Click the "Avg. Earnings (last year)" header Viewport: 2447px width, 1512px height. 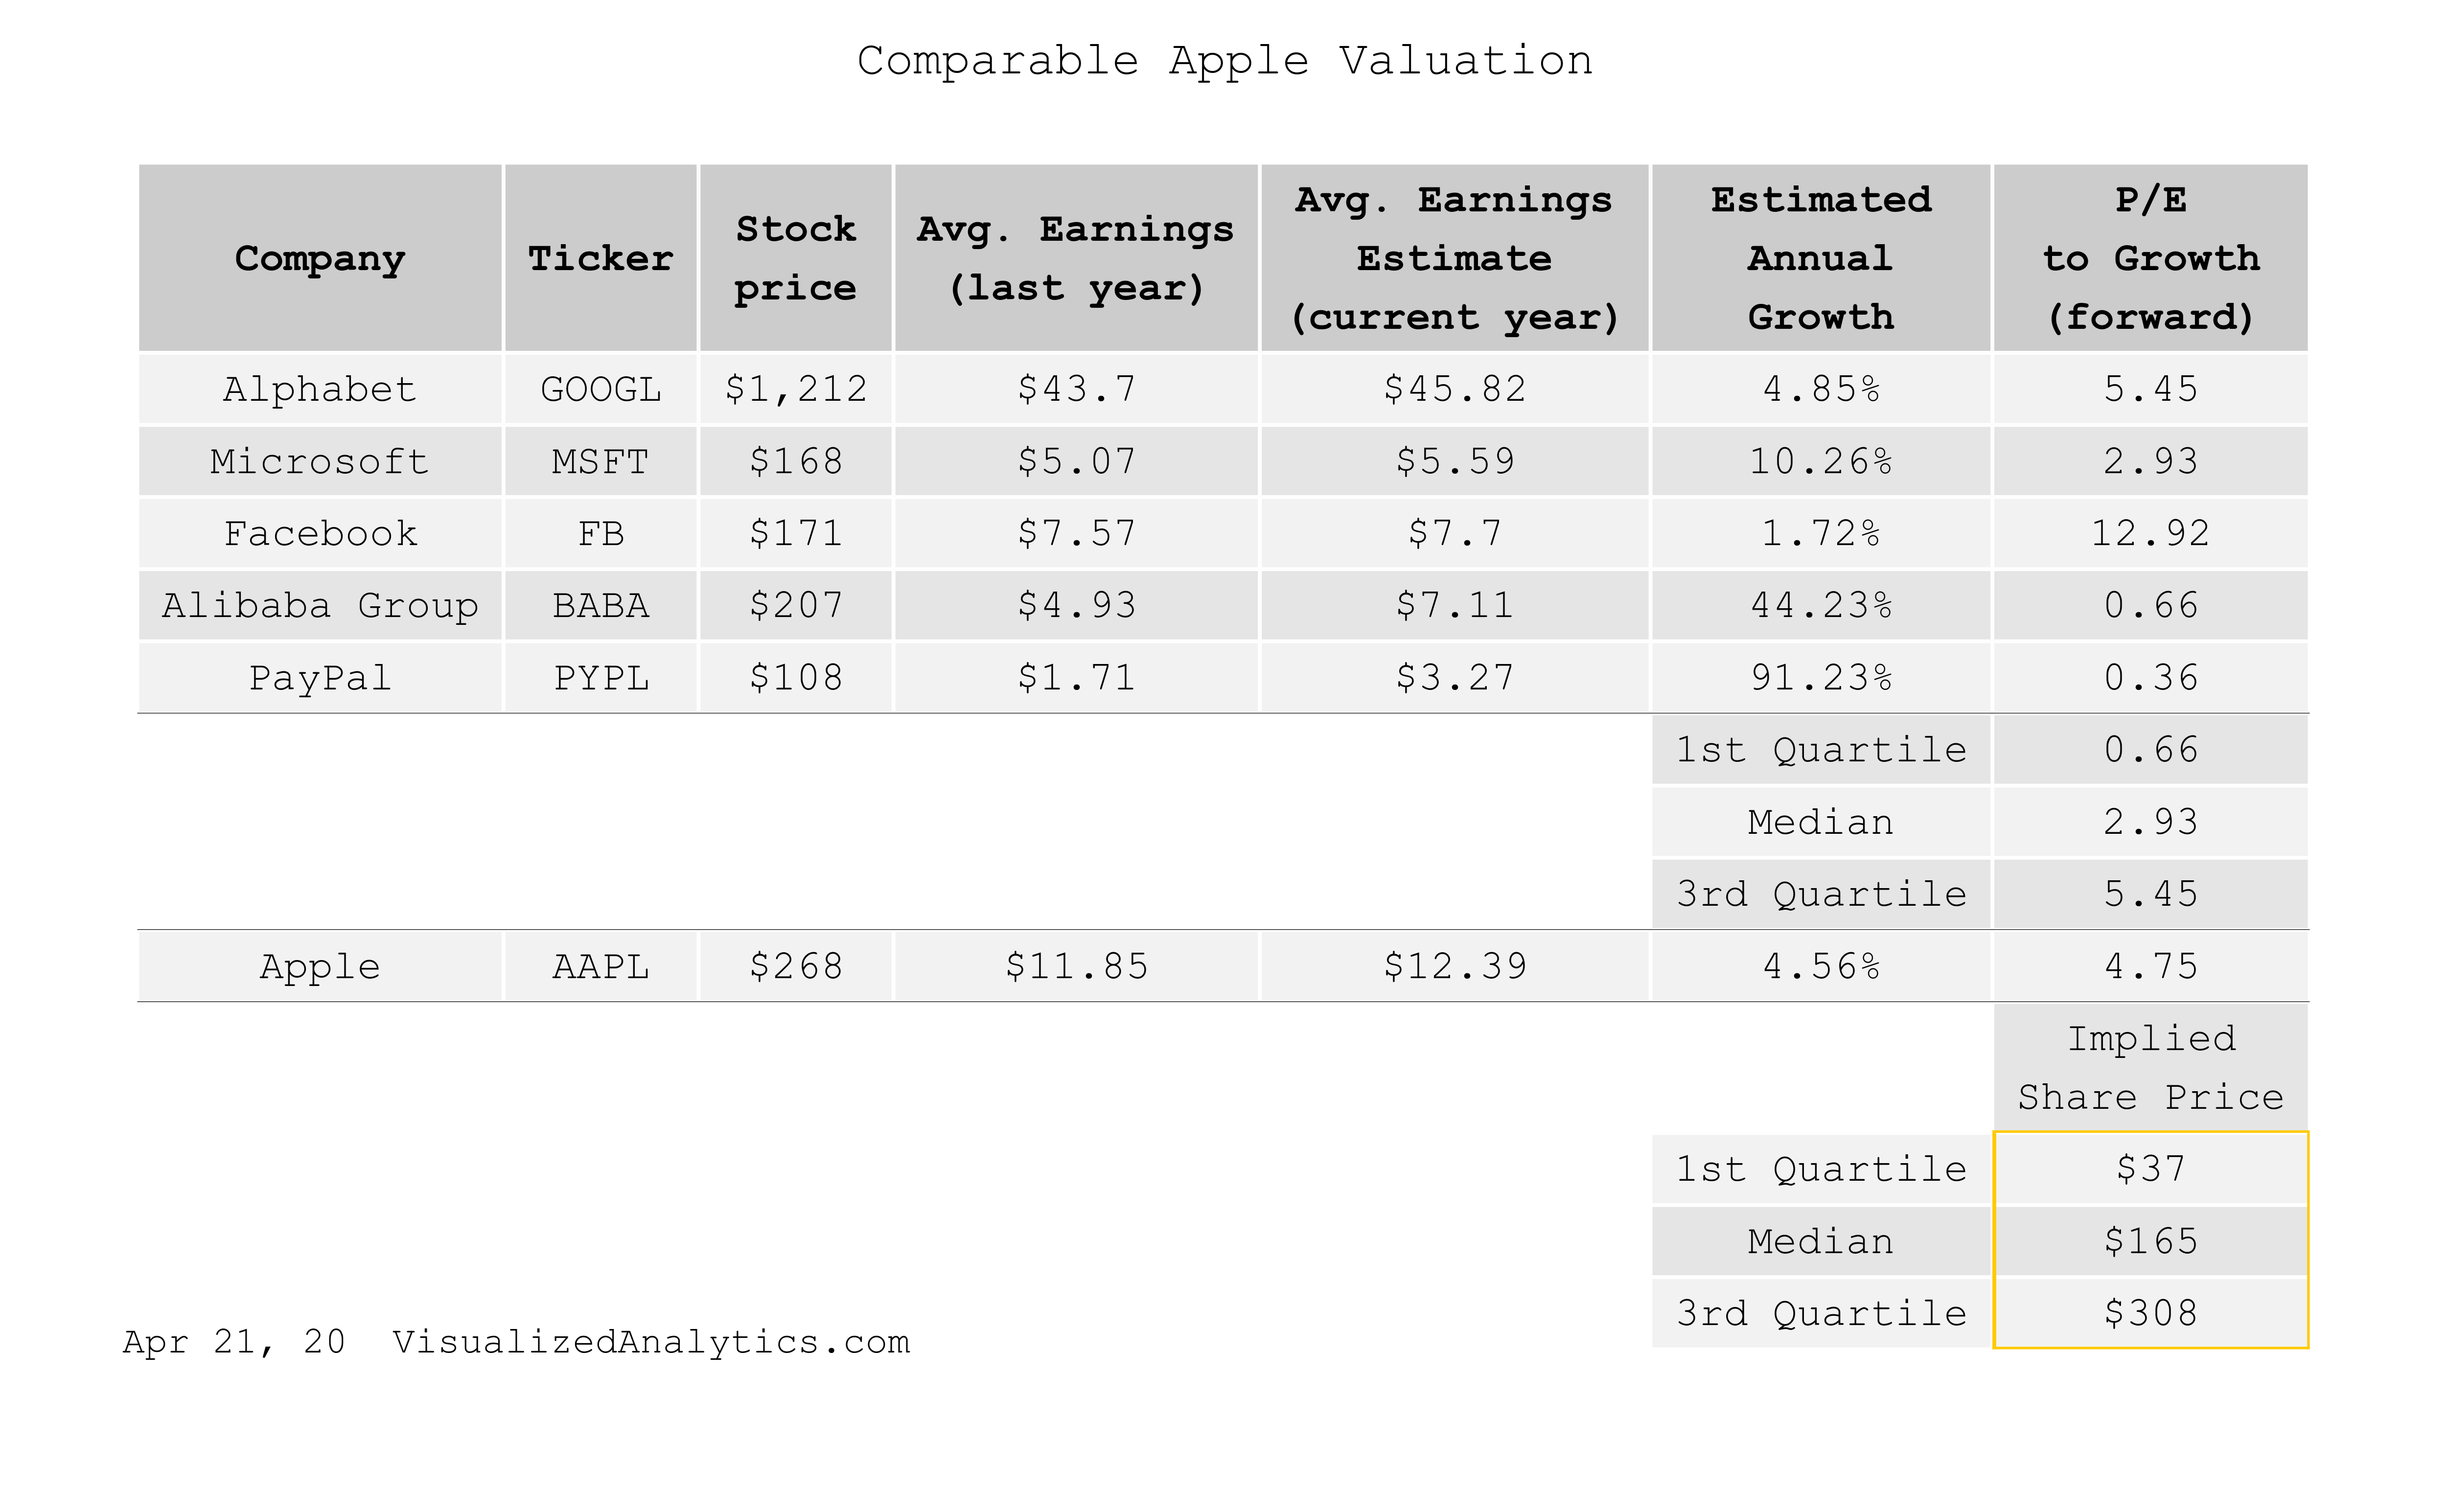(x=1075, y=259)
